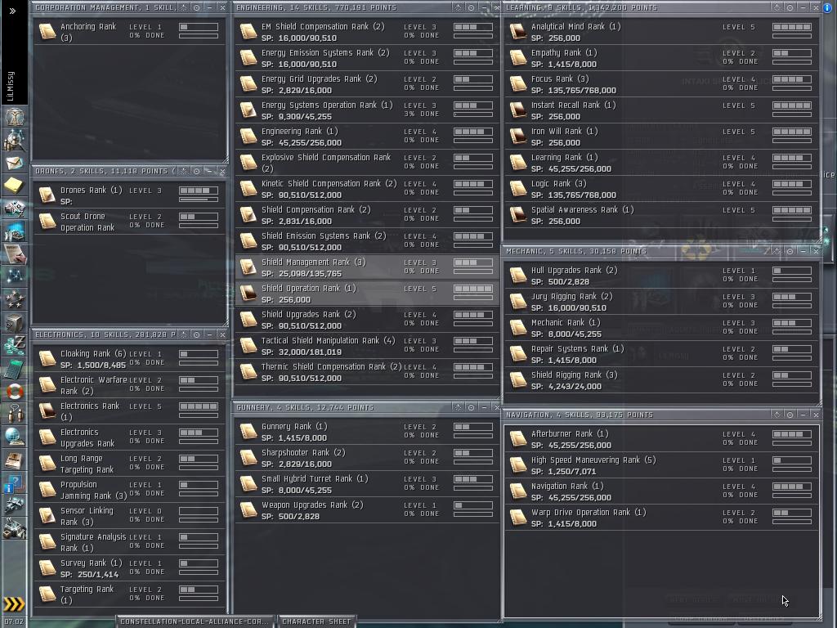Image resolution: width=837 pixels, height=628 pixels.
Task: Minimize the Learning skills window
Action: click(803, 8)
